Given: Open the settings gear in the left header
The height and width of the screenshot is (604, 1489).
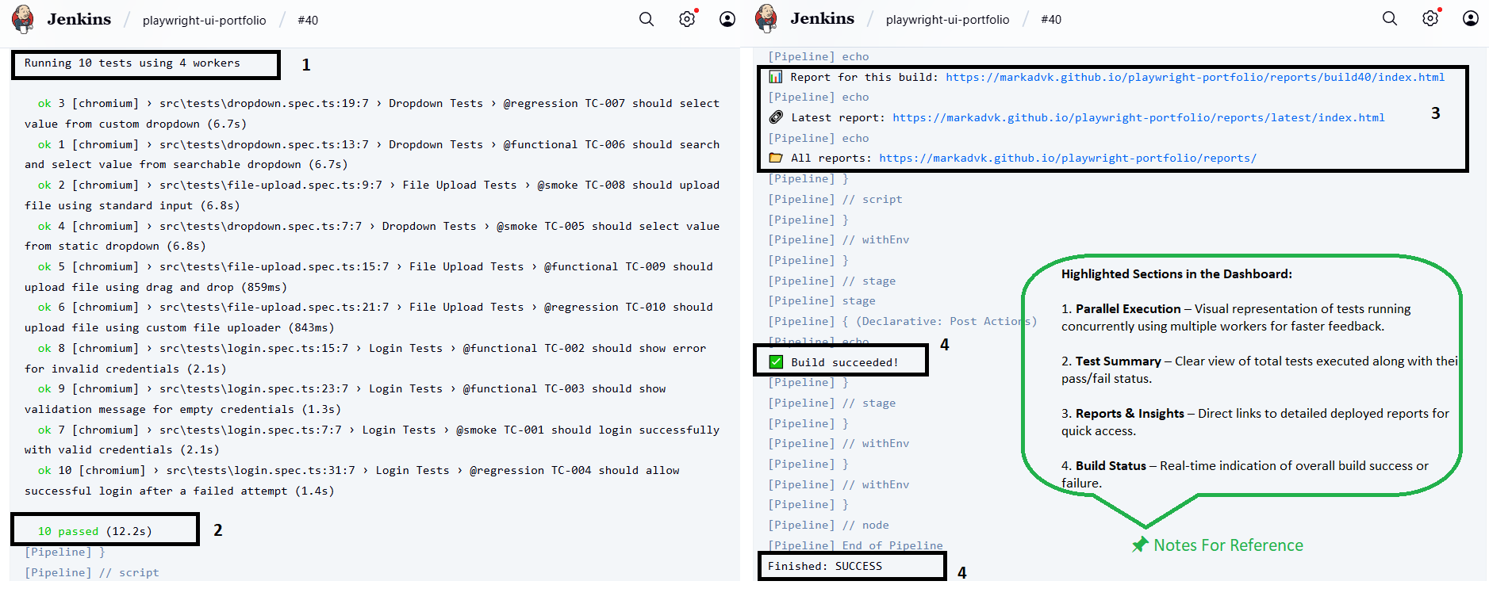Looking at the screenshot, I should pos(687,19).
